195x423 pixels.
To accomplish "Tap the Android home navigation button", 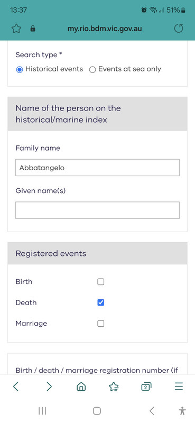I will coord(97,411).
